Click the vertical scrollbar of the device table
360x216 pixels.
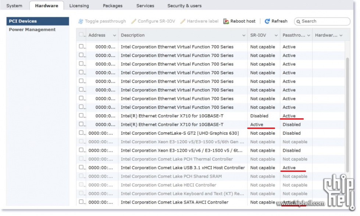(347, 115)
